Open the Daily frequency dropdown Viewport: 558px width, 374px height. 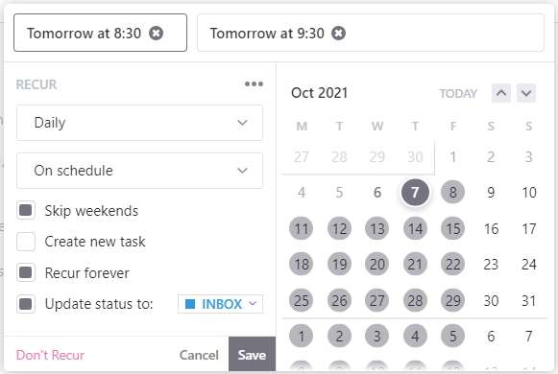(x=139, y=123)
